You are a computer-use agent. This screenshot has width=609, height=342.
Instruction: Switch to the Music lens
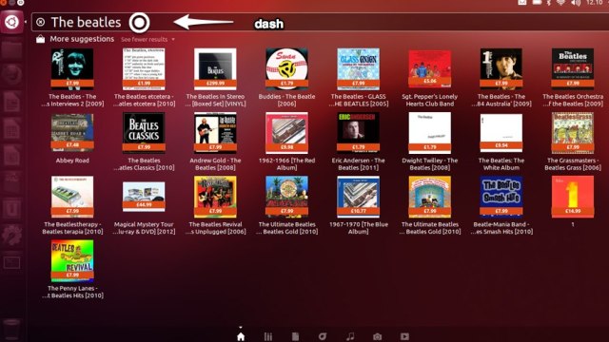tap(350, 336)
